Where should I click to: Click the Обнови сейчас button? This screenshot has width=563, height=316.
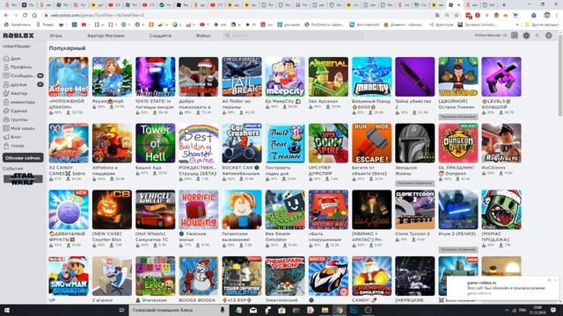[x=23, y=158]
